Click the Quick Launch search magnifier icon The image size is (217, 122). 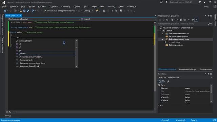click(200, 2)
